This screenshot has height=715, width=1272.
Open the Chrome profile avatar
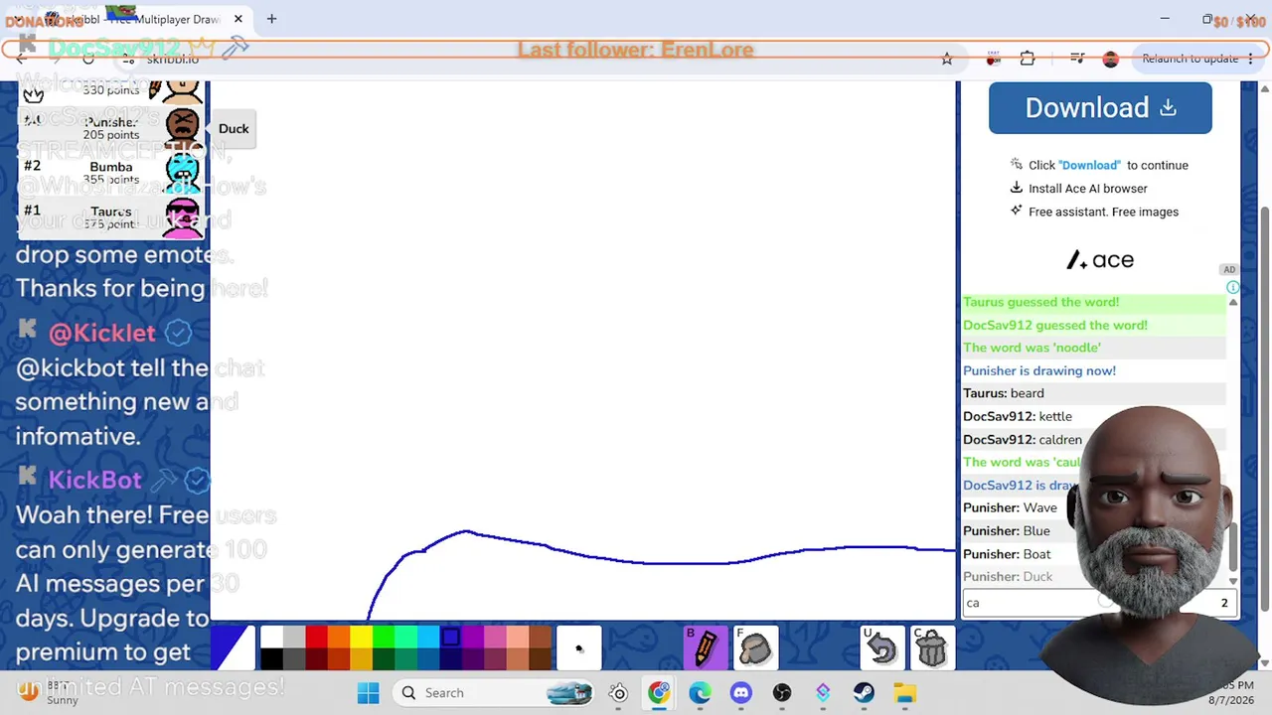(x=1111, y=59)
